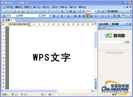
Task: Click the Insert Table icon
Action: pyautogui.click(x=66, y=11)
